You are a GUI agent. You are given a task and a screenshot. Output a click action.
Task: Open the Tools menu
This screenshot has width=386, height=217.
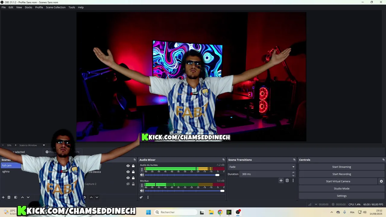click(x=71, y=7)
